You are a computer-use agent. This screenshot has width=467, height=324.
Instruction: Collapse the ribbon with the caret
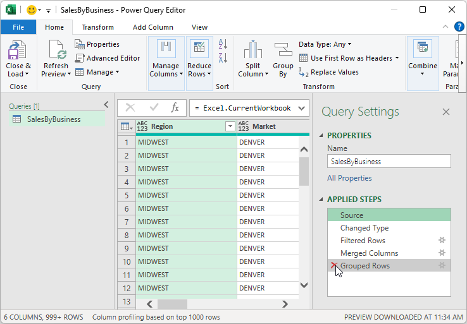tap(445, 27)
